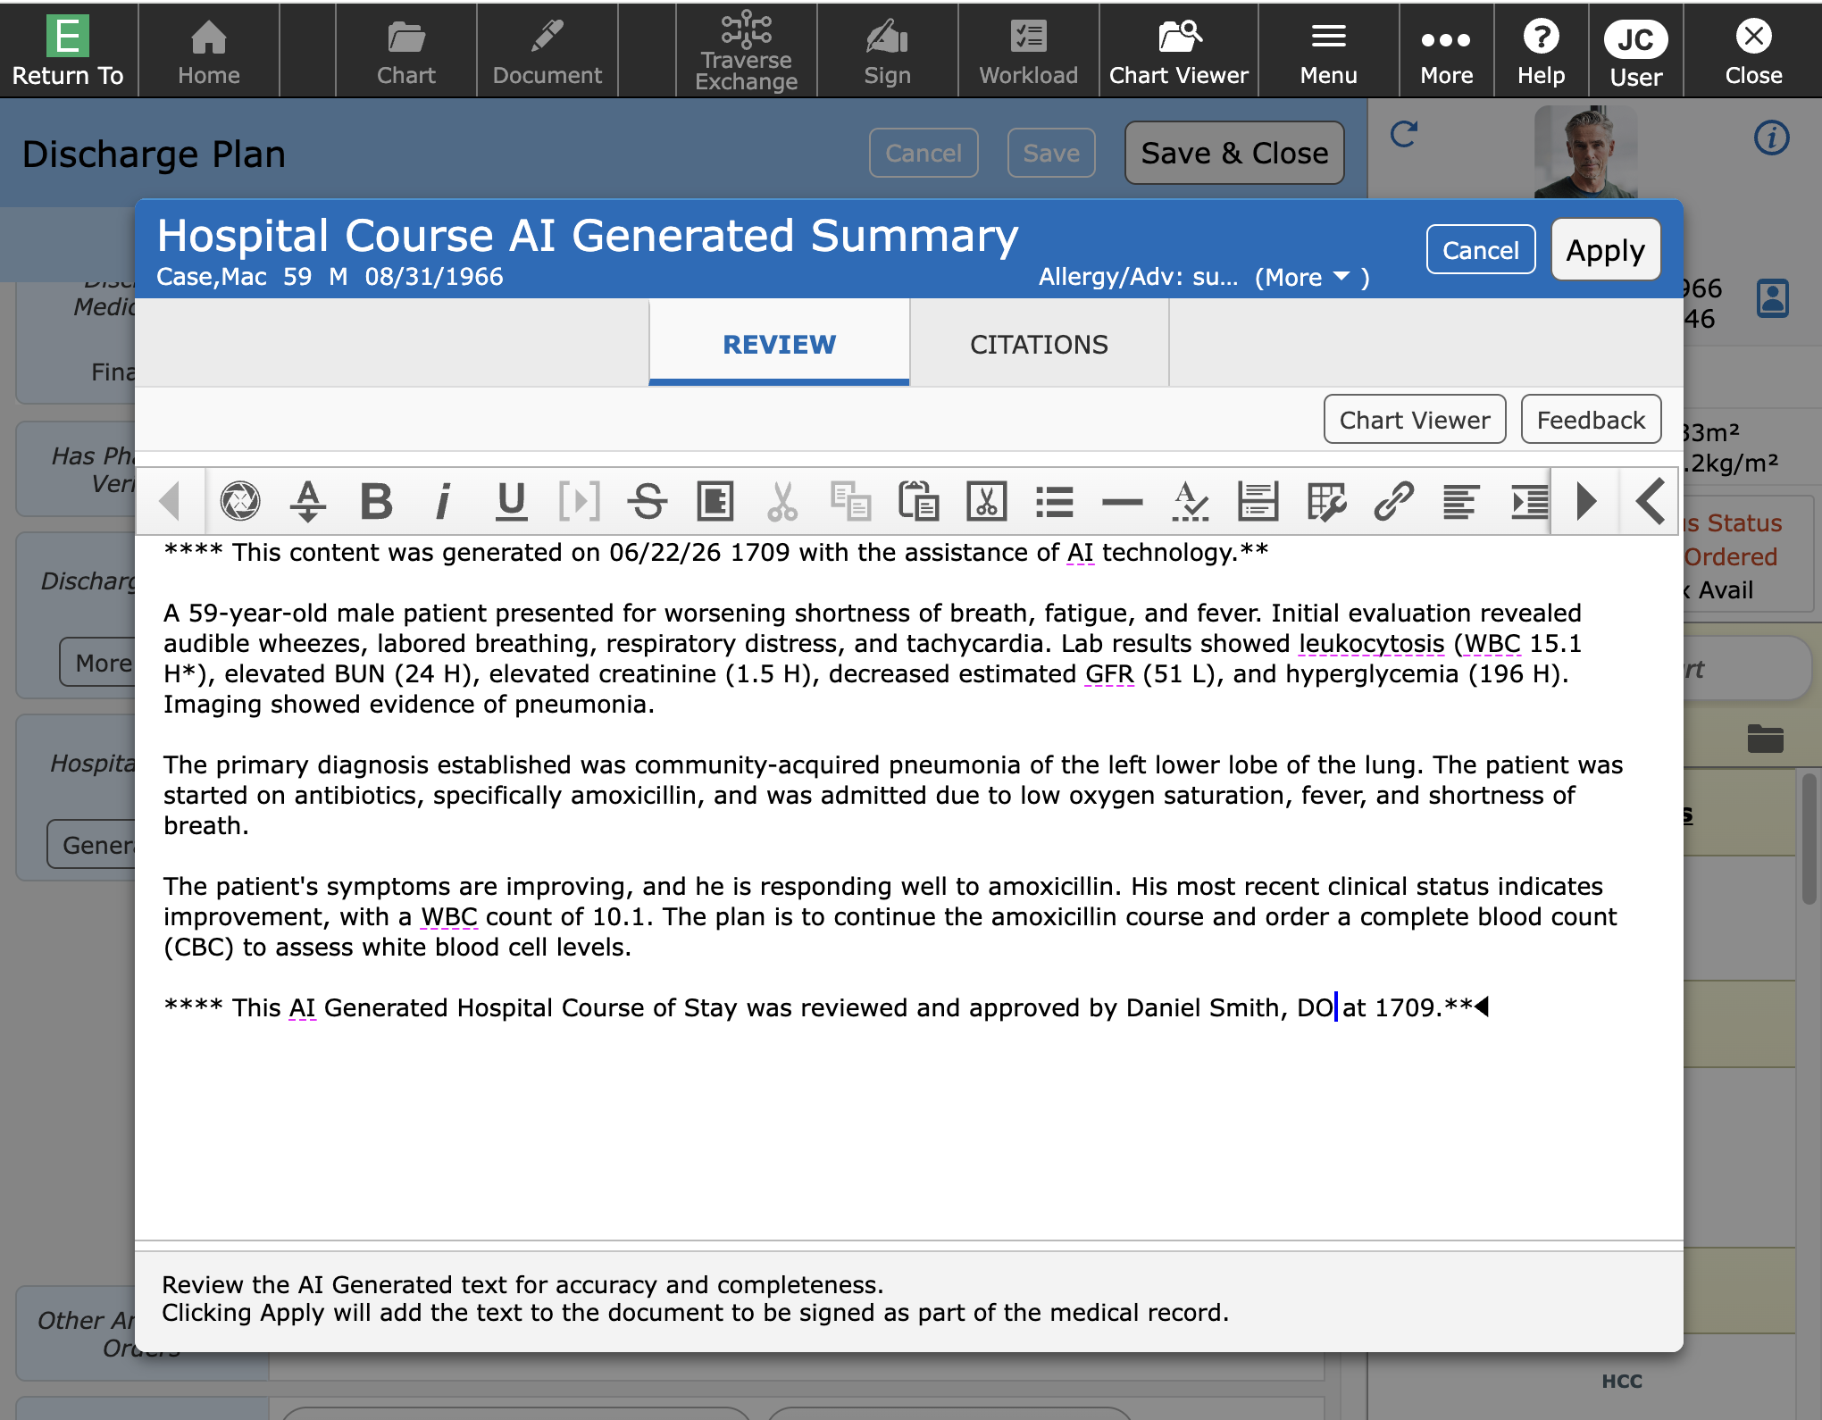Insert a hyperlink with link icon
The image size is (1822, 1420).
click(x=1394, y=501)
